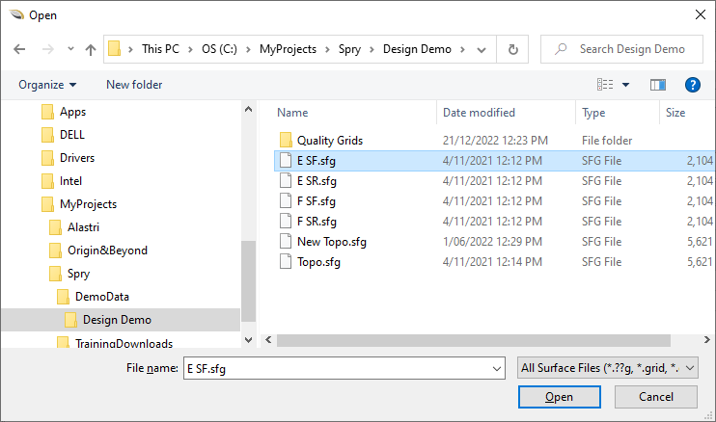Select This PC in the breadcrumb path
716x422 pixels.
160,49
